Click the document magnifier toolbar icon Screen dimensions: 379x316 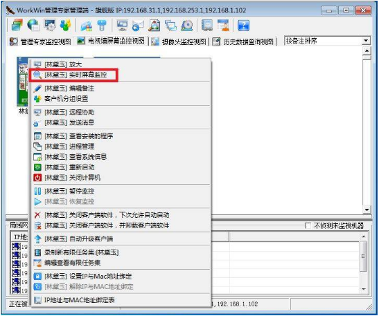click(155, 26)
